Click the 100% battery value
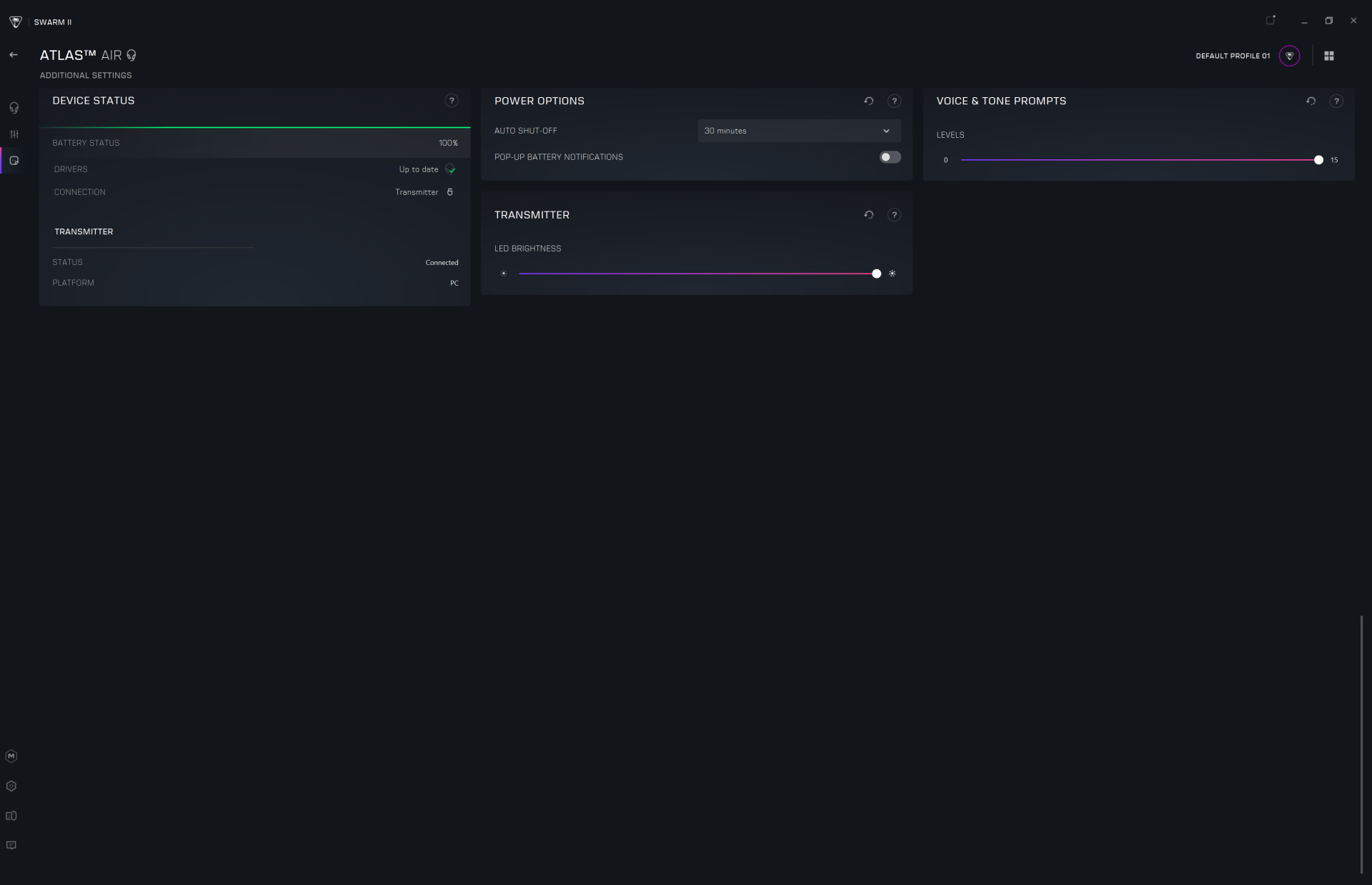The width and height of the screenshot is (1372, 885). coord(448,143)
